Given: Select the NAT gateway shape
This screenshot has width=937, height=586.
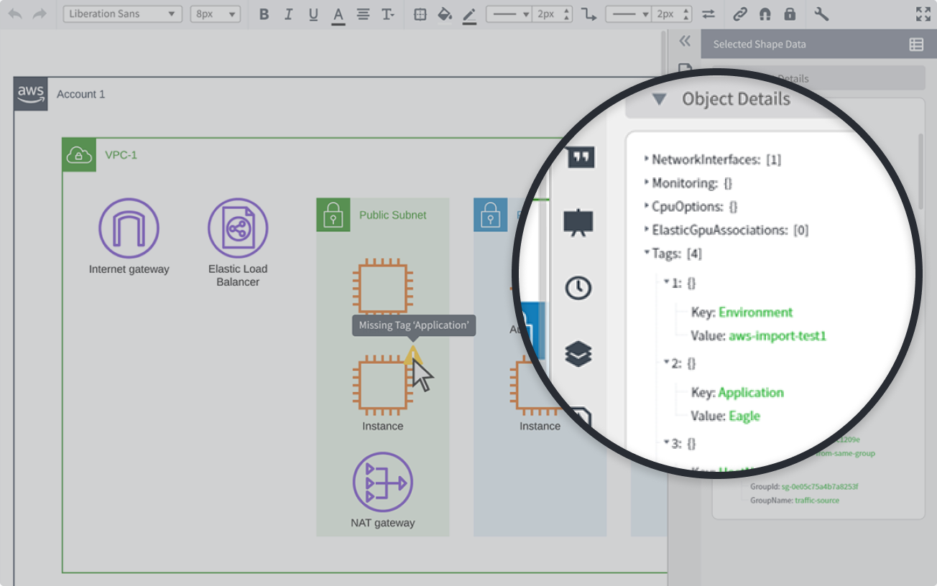Looking at the screenshot, I should coord(382,482).
